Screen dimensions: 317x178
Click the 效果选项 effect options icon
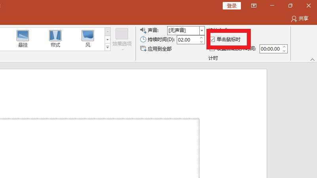click(122, 34)
